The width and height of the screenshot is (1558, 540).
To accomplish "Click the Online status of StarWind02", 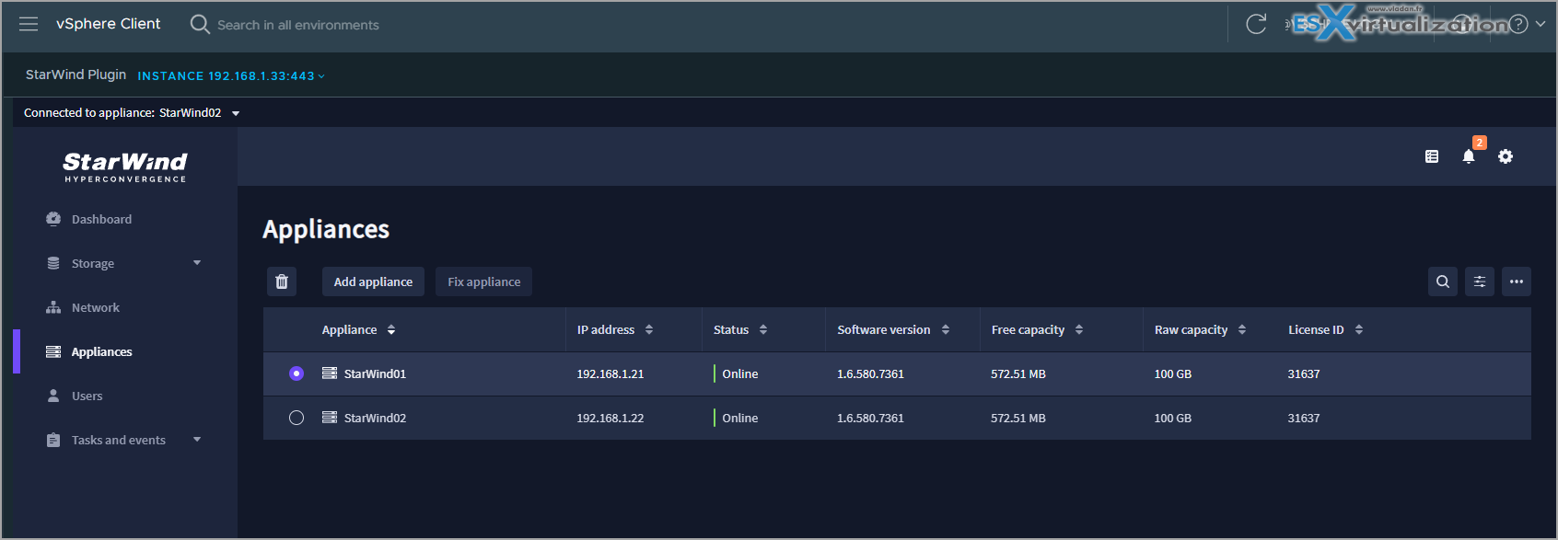I will pyautogui.click(x=740, y=418).
